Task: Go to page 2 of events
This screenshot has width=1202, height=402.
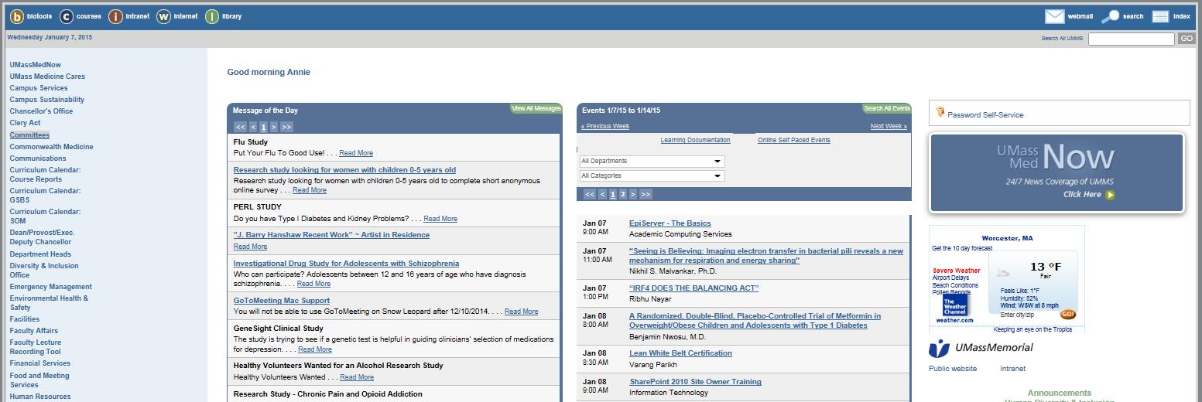Action: 622,195
